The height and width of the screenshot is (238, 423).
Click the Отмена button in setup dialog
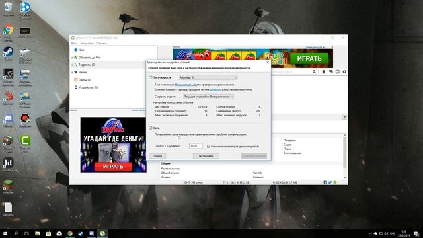[x=157, y=156]
